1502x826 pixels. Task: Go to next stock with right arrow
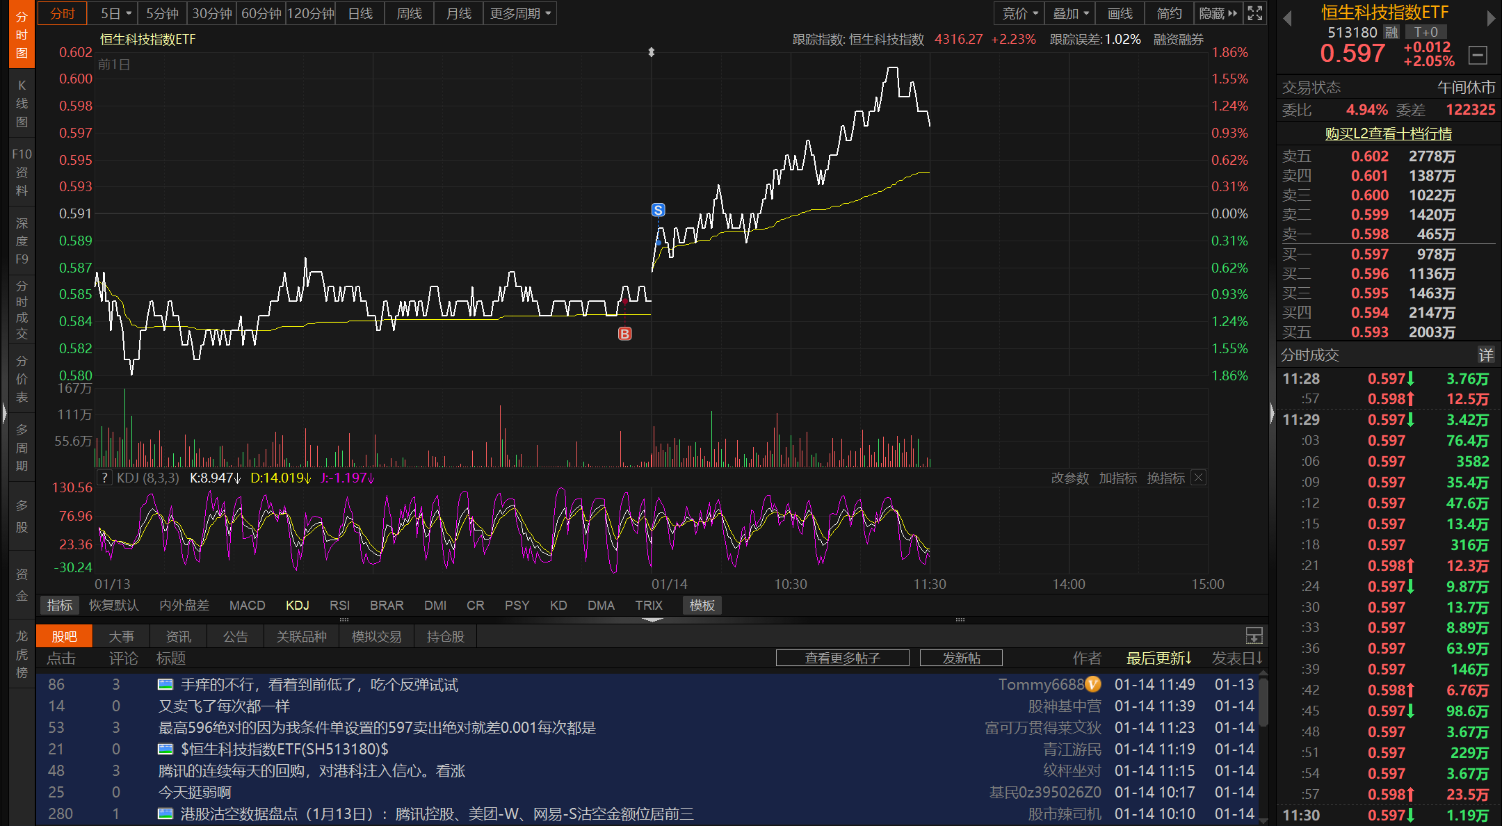point(1491,19)
